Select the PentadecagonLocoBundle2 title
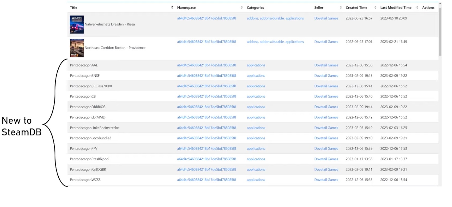Screen dimensions: 452x207 [x=91, y=138]
